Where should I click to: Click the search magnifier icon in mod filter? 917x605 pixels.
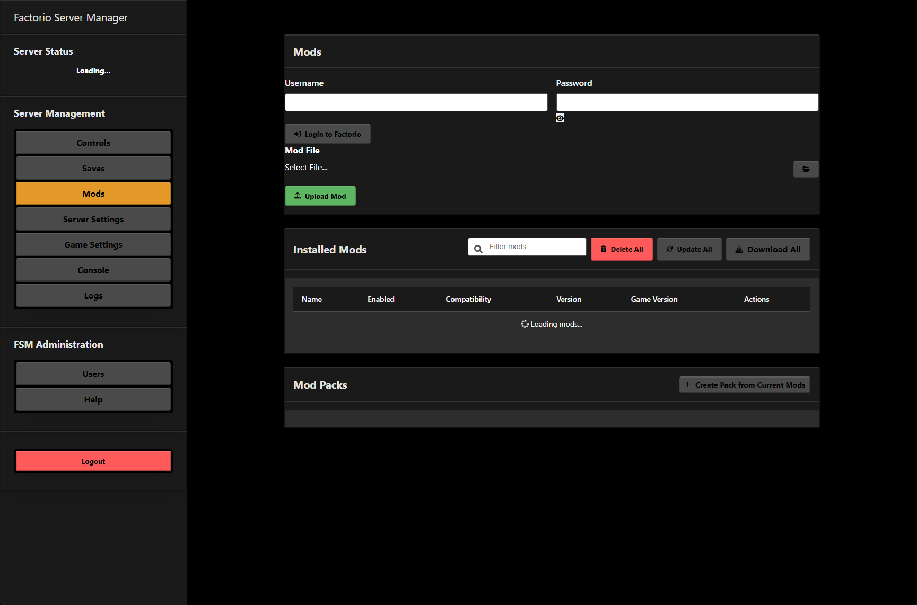point(478,249)
